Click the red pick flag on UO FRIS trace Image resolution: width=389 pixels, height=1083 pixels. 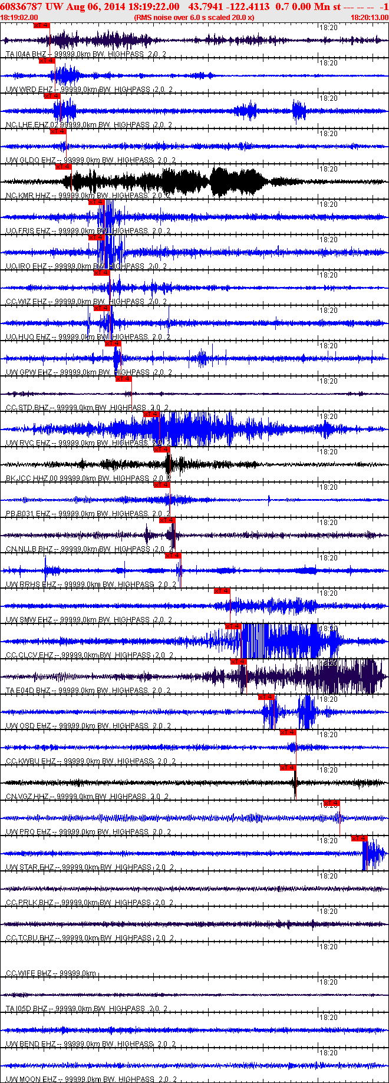coord(96,202)
